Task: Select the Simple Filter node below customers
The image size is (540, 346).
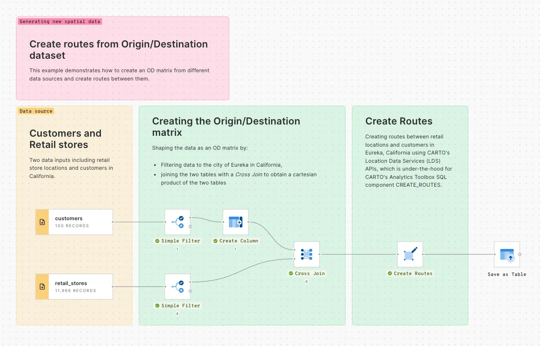Action: [177, 222]
